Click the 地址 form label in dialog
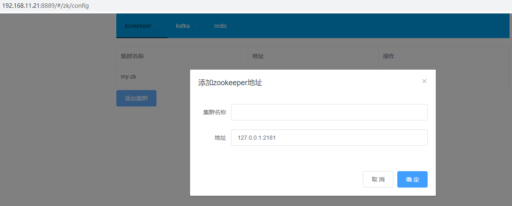The height and width of the screenshot is (206, 512). tap(220, 138)
